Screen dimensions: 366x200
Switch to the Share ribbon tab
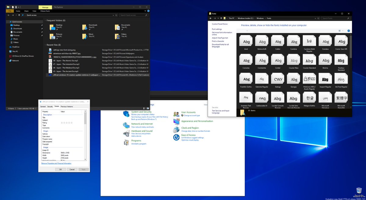[x=26, y=11]
